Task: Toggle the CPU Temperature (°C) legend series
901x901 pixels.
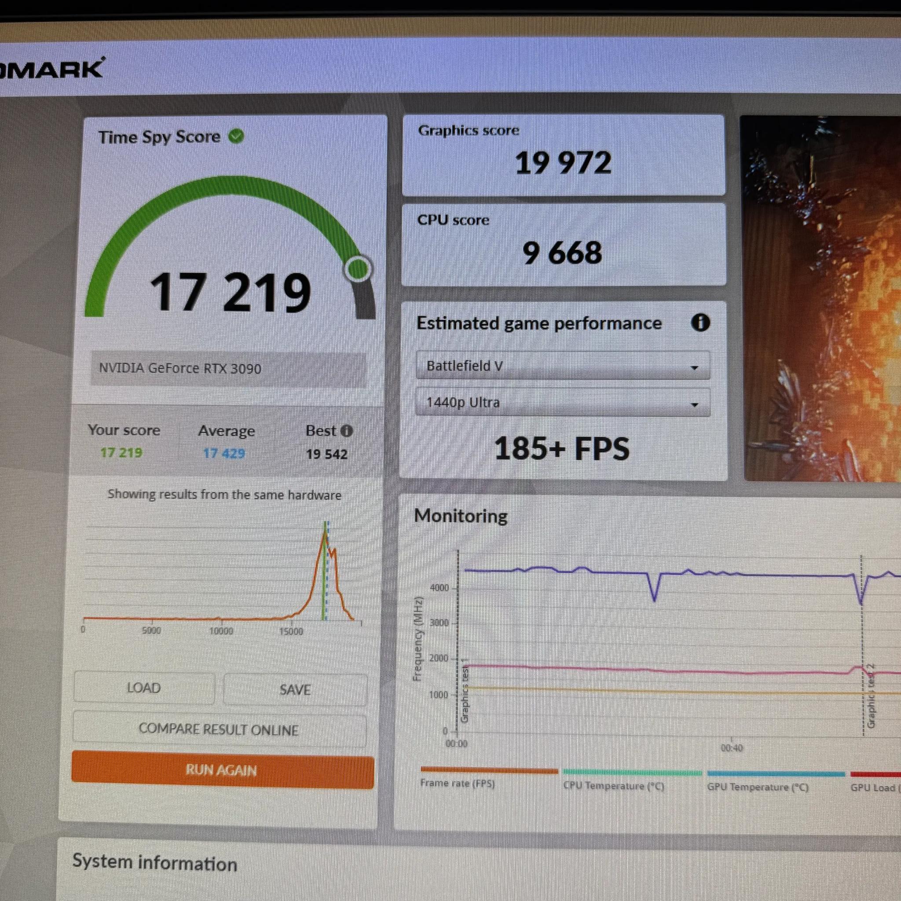Action: (632, 780)
